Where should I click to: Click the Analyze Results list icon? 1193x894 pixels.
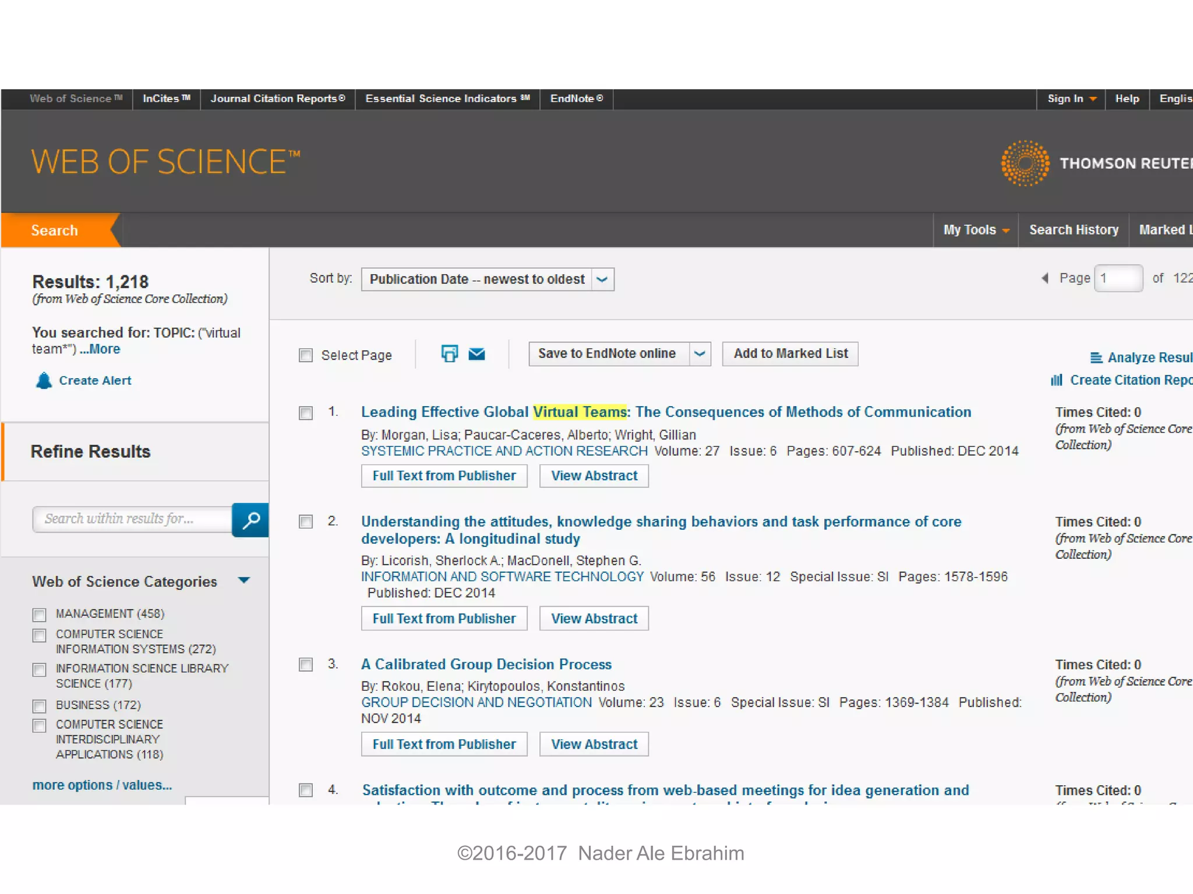tap(1096, 357)
